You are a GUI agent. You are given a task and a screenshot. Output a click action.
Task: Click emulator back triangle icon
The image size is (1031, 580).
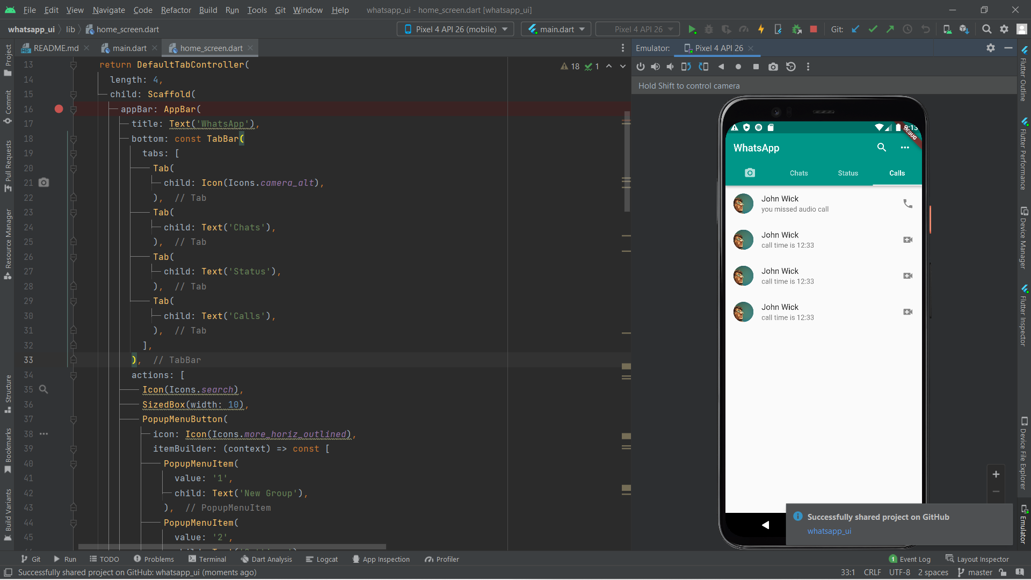click(x=721, y=67)
